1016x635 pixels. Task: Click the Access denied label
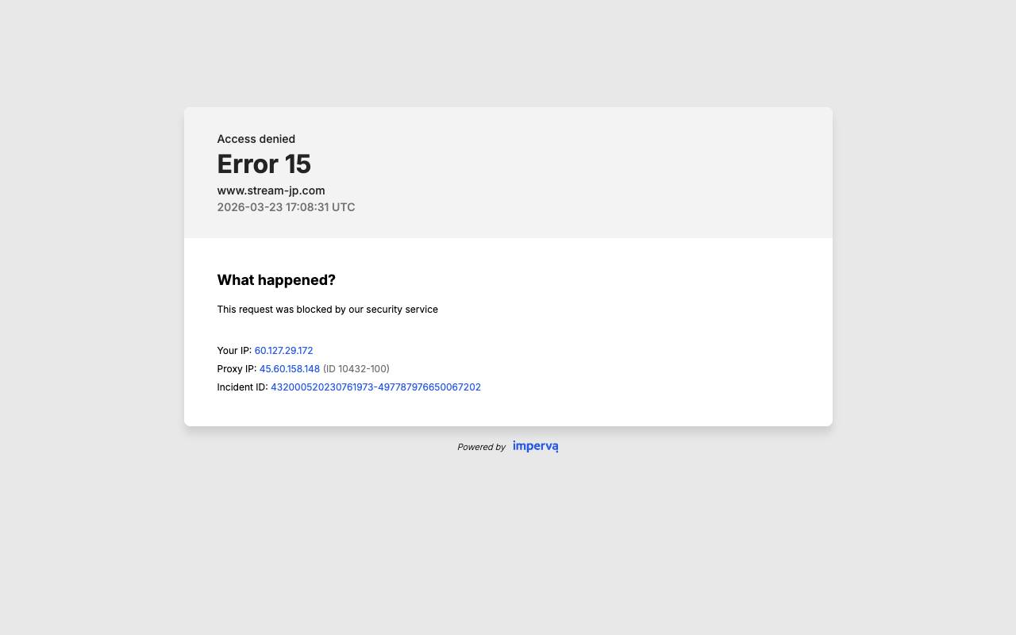[256, 139]
